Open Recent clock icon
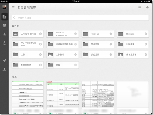153x115 pixels. (5, 43)
